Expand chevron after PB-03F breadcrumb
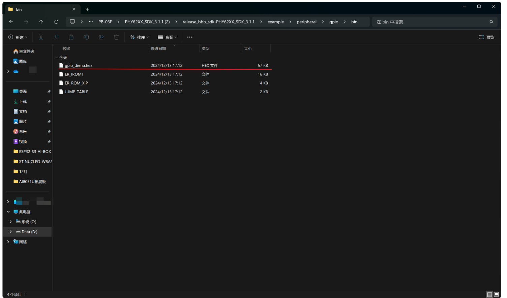Screen dimensions: 507x298 coord(118,22)
